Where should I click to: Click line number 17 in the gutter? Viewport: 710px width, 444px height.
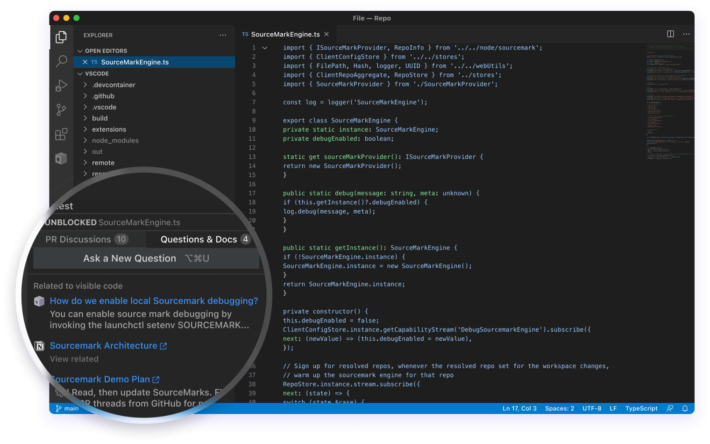(252, 193)
